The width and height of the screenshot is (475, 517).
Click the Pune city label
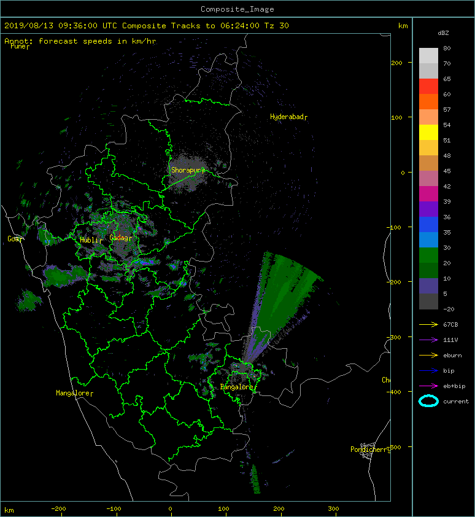coord(18,47)
